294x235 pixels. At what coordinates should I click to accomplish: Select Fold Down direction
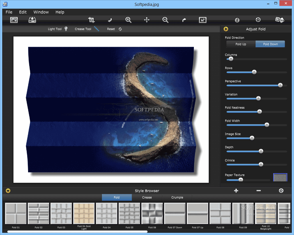[x=270, y=44]
